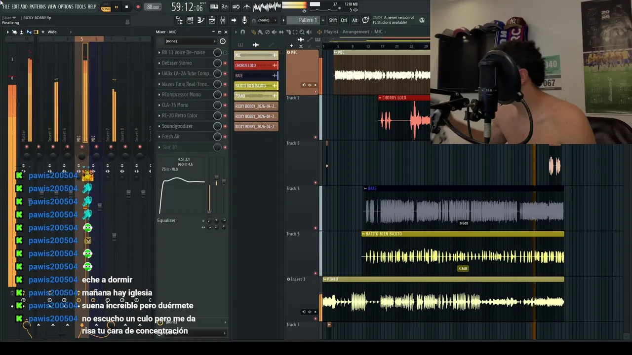
Task: Select the Zoom tool in Playlist toolbar
Action: (302, 32)
